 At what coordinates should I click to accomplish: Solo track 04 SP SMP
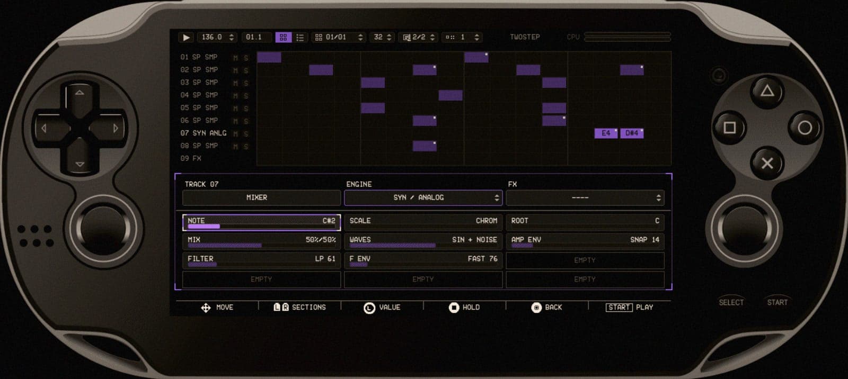[246, 95]
